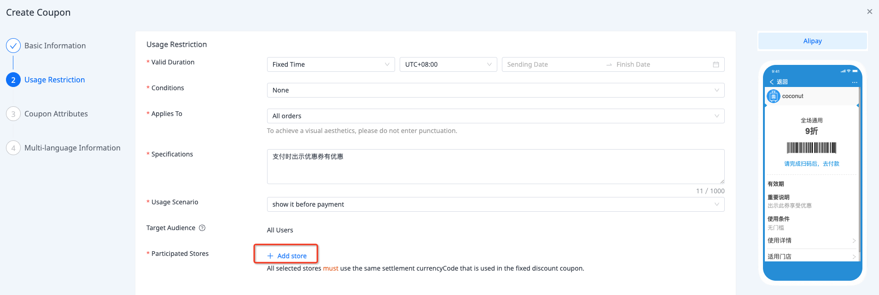Tap the back arrow in phone preview
The width and height of the screenshot is (879, 295).
click(772, 82)
